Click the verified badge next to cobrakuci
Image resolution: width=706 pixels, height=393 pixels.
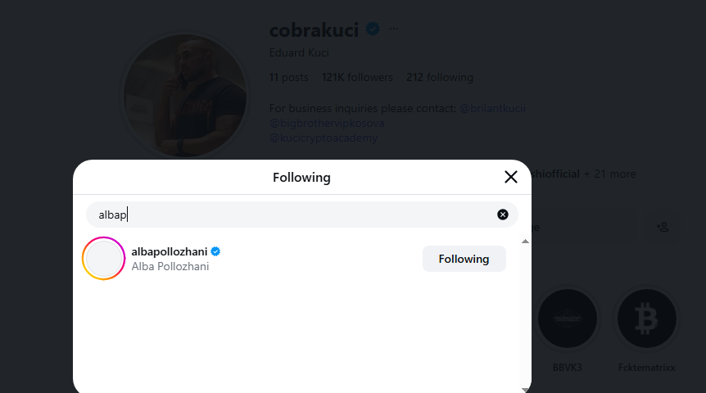373,29
